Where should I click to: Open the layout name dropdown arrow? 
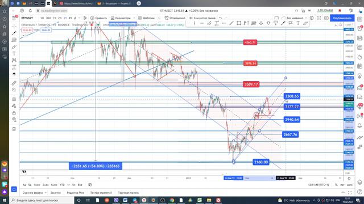click(x=306, y=18)
